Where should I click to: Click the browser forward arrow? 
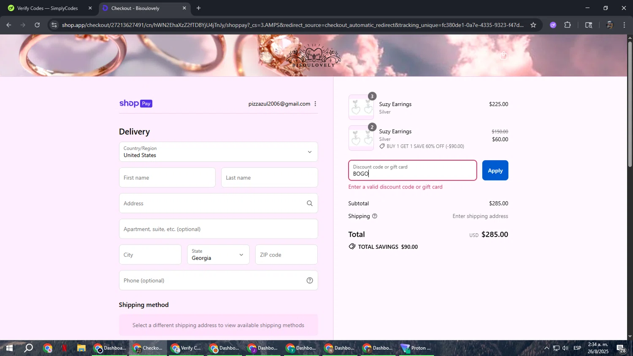point(23,25)
